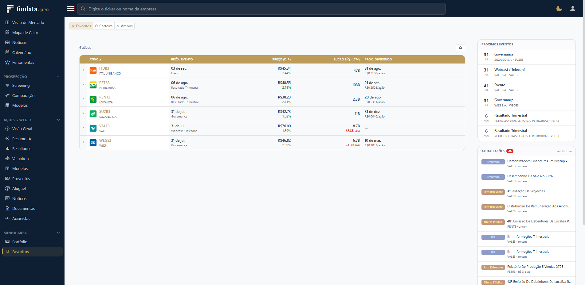Click the Proventos money icon
Viewport: 585px width, 285px height.
[x=7, y=179]
